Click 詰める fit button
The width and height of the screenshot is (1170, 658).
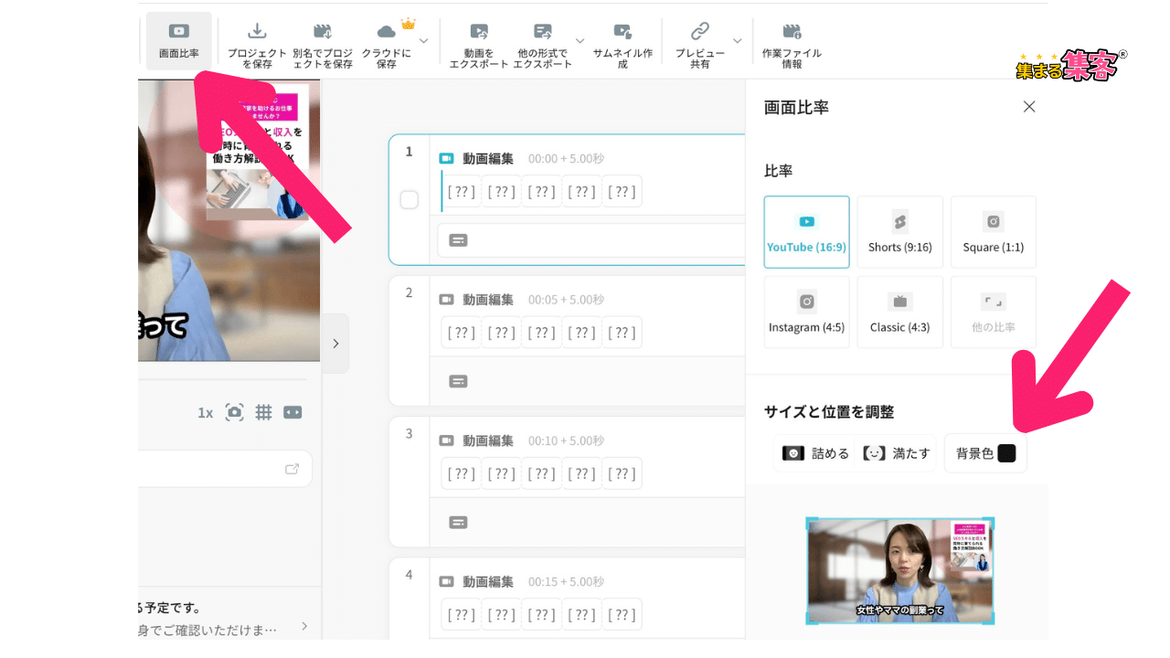[815, 453]
